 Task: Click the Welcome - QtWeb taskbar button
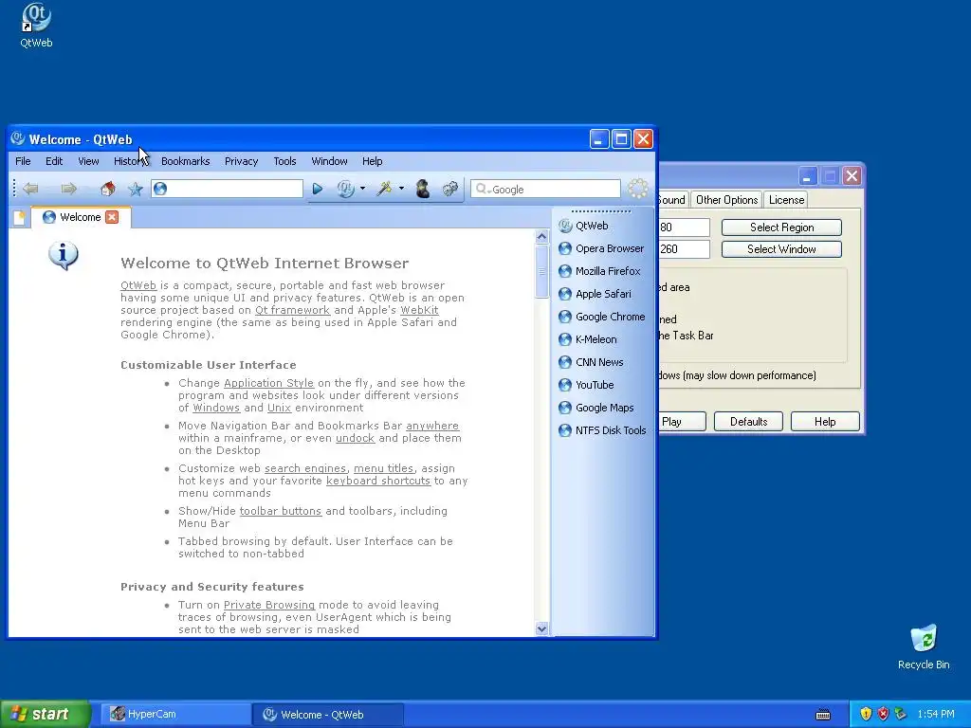tap(328, 715)
